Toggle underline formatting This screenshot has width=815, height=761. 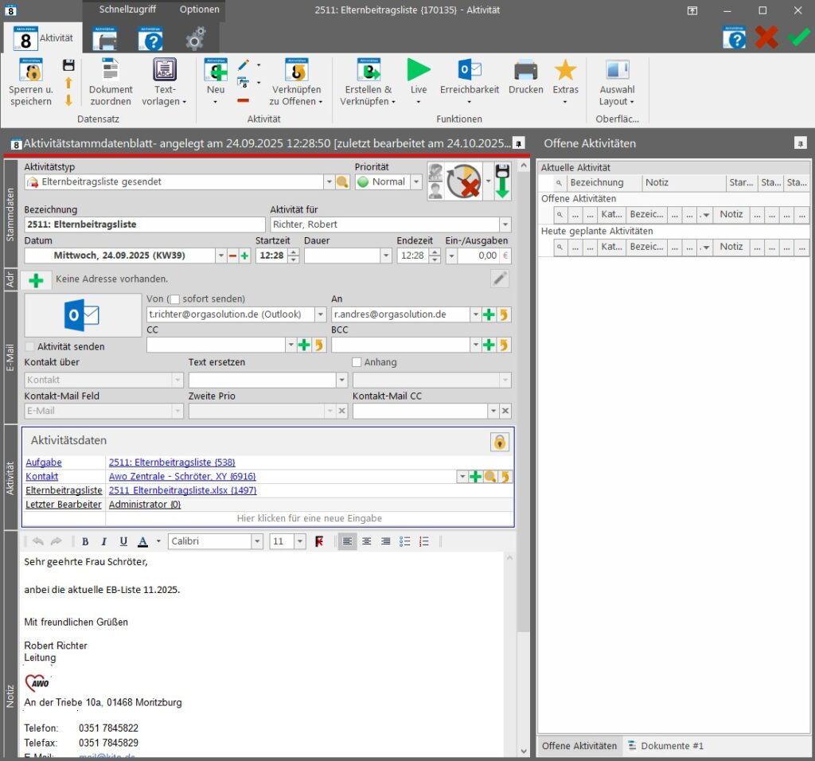tap(123, 541)
